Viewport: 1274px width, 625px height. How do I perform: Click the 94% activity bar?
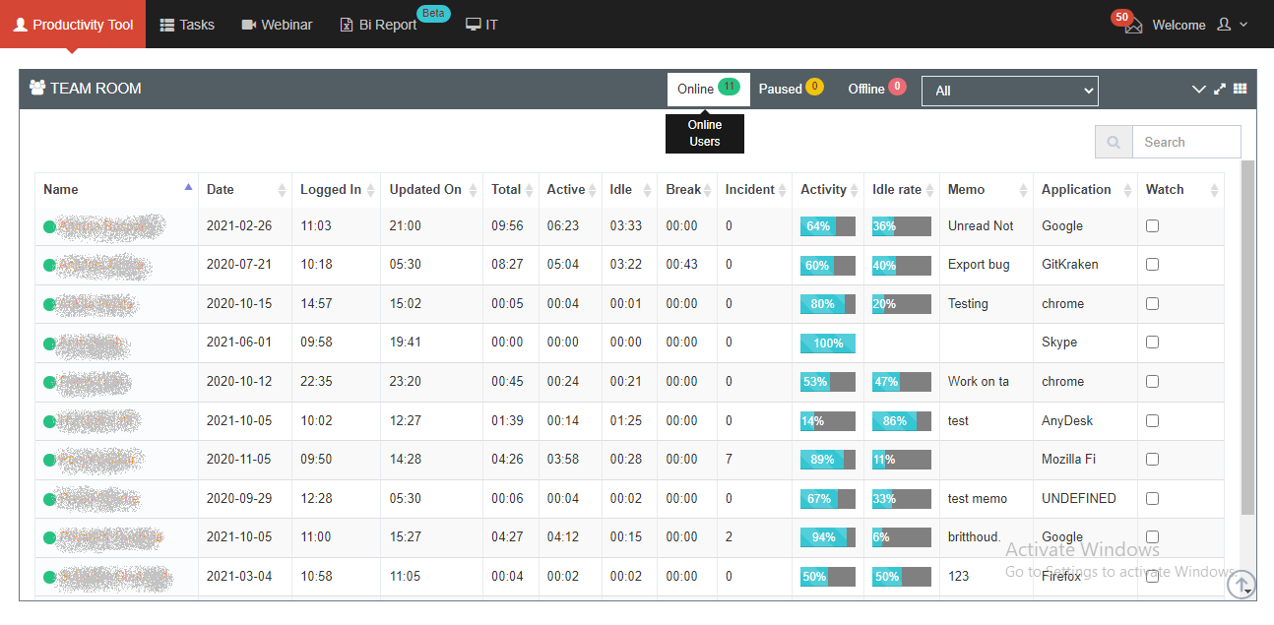tap(828, 537)
